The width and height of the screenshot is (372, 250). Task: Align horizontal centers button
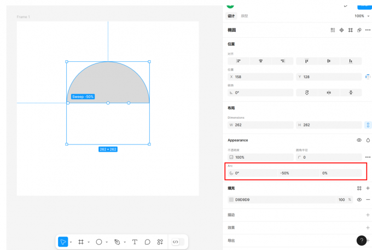point(261,61)
